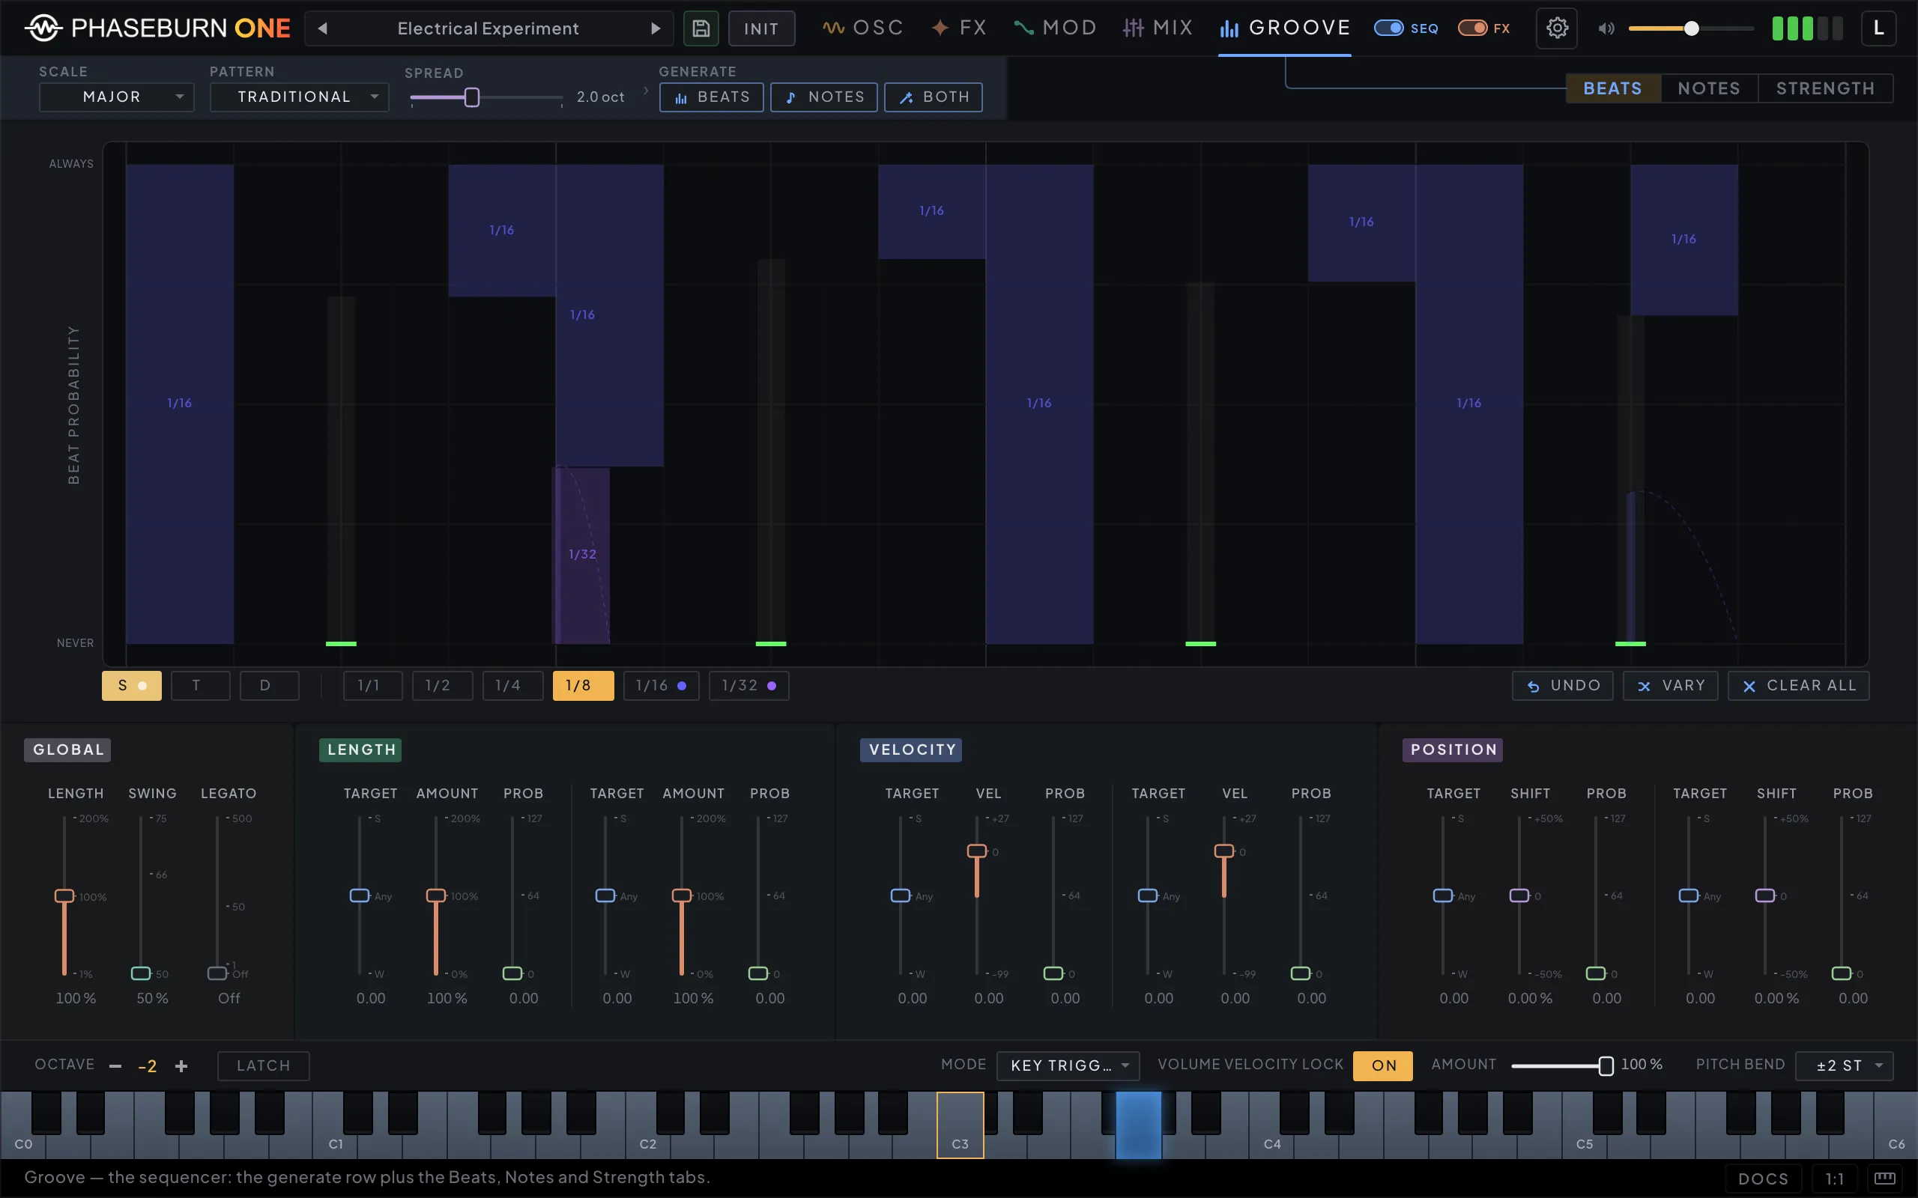The width and height of the screenshot is (1918, 1198).
Task: Go to the next preset arrow
Action: 656,28
